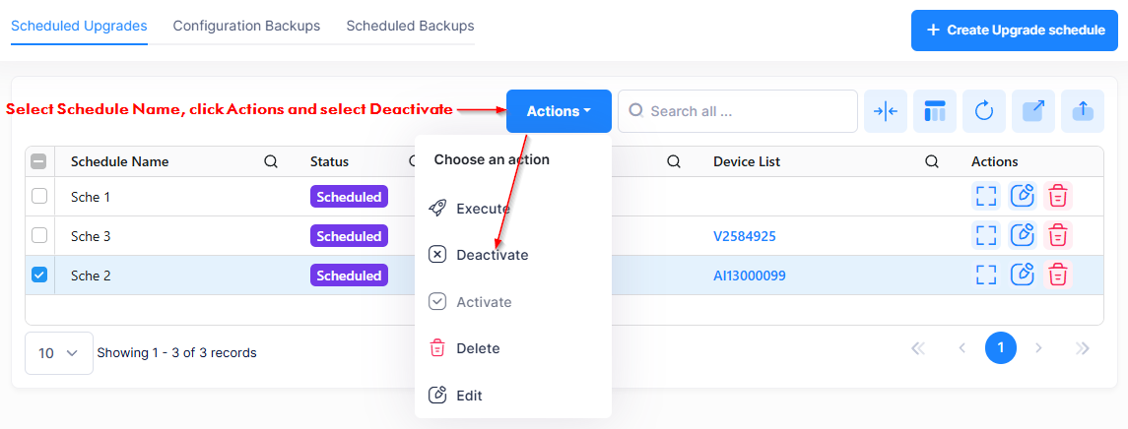Click the expand view icon for Sche 1
This screenshot has height=429, width=1128.
(x=986, y=197)
